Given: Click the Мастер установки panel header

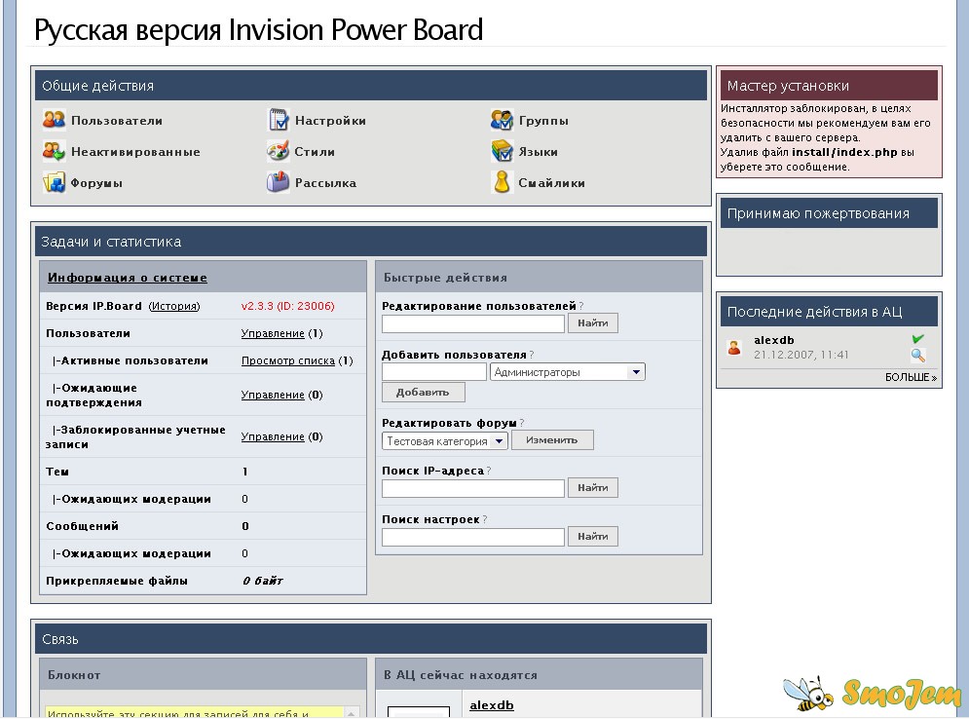Looking at the screenshot, I should [829, 86].
